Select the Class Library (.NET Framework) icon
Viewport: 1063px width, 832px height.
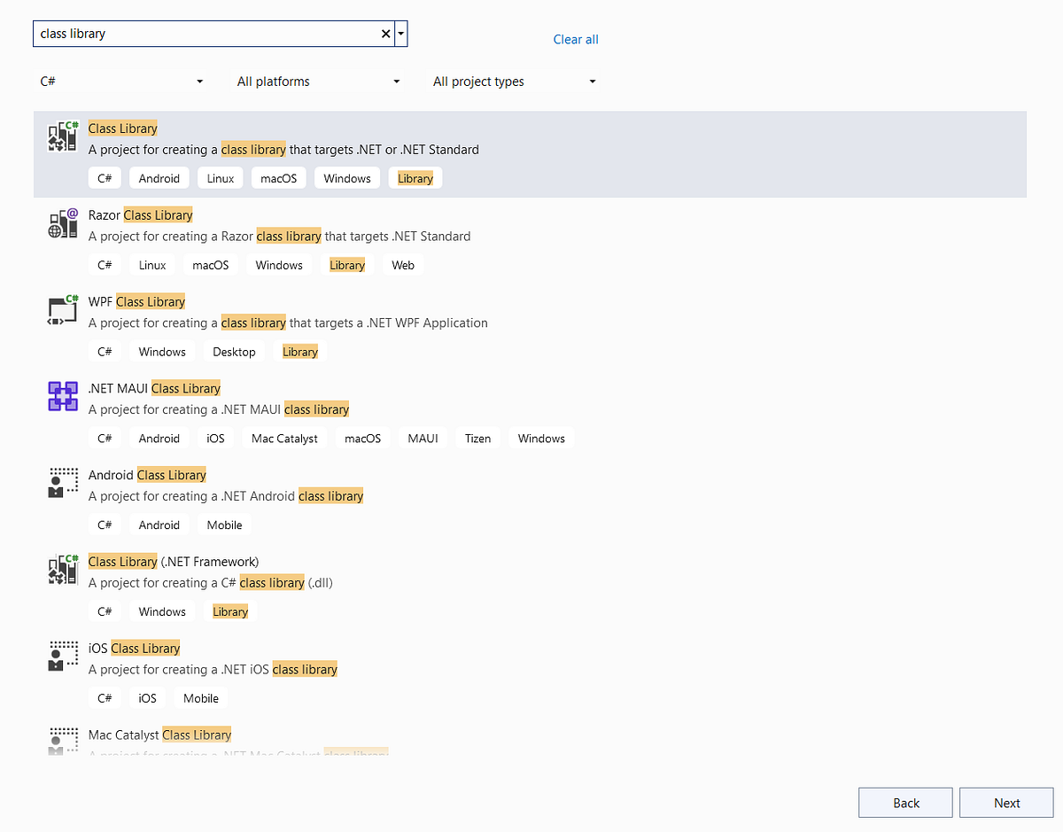(61, 570)
